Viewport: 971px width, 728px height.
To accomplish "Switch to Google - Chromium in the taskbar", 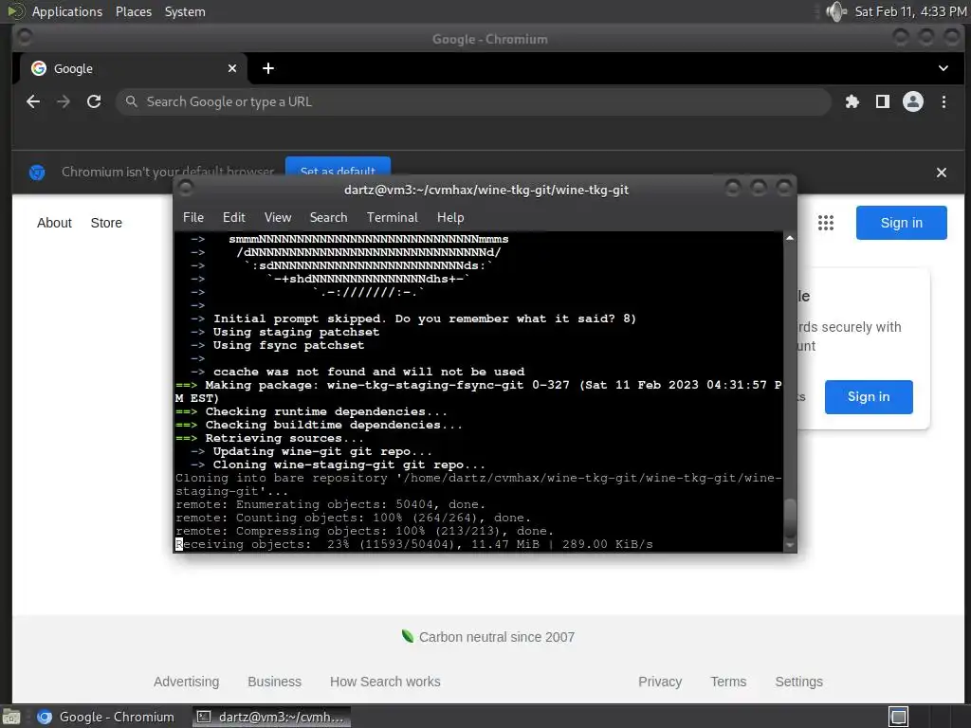I will click(x=105, y=717).
